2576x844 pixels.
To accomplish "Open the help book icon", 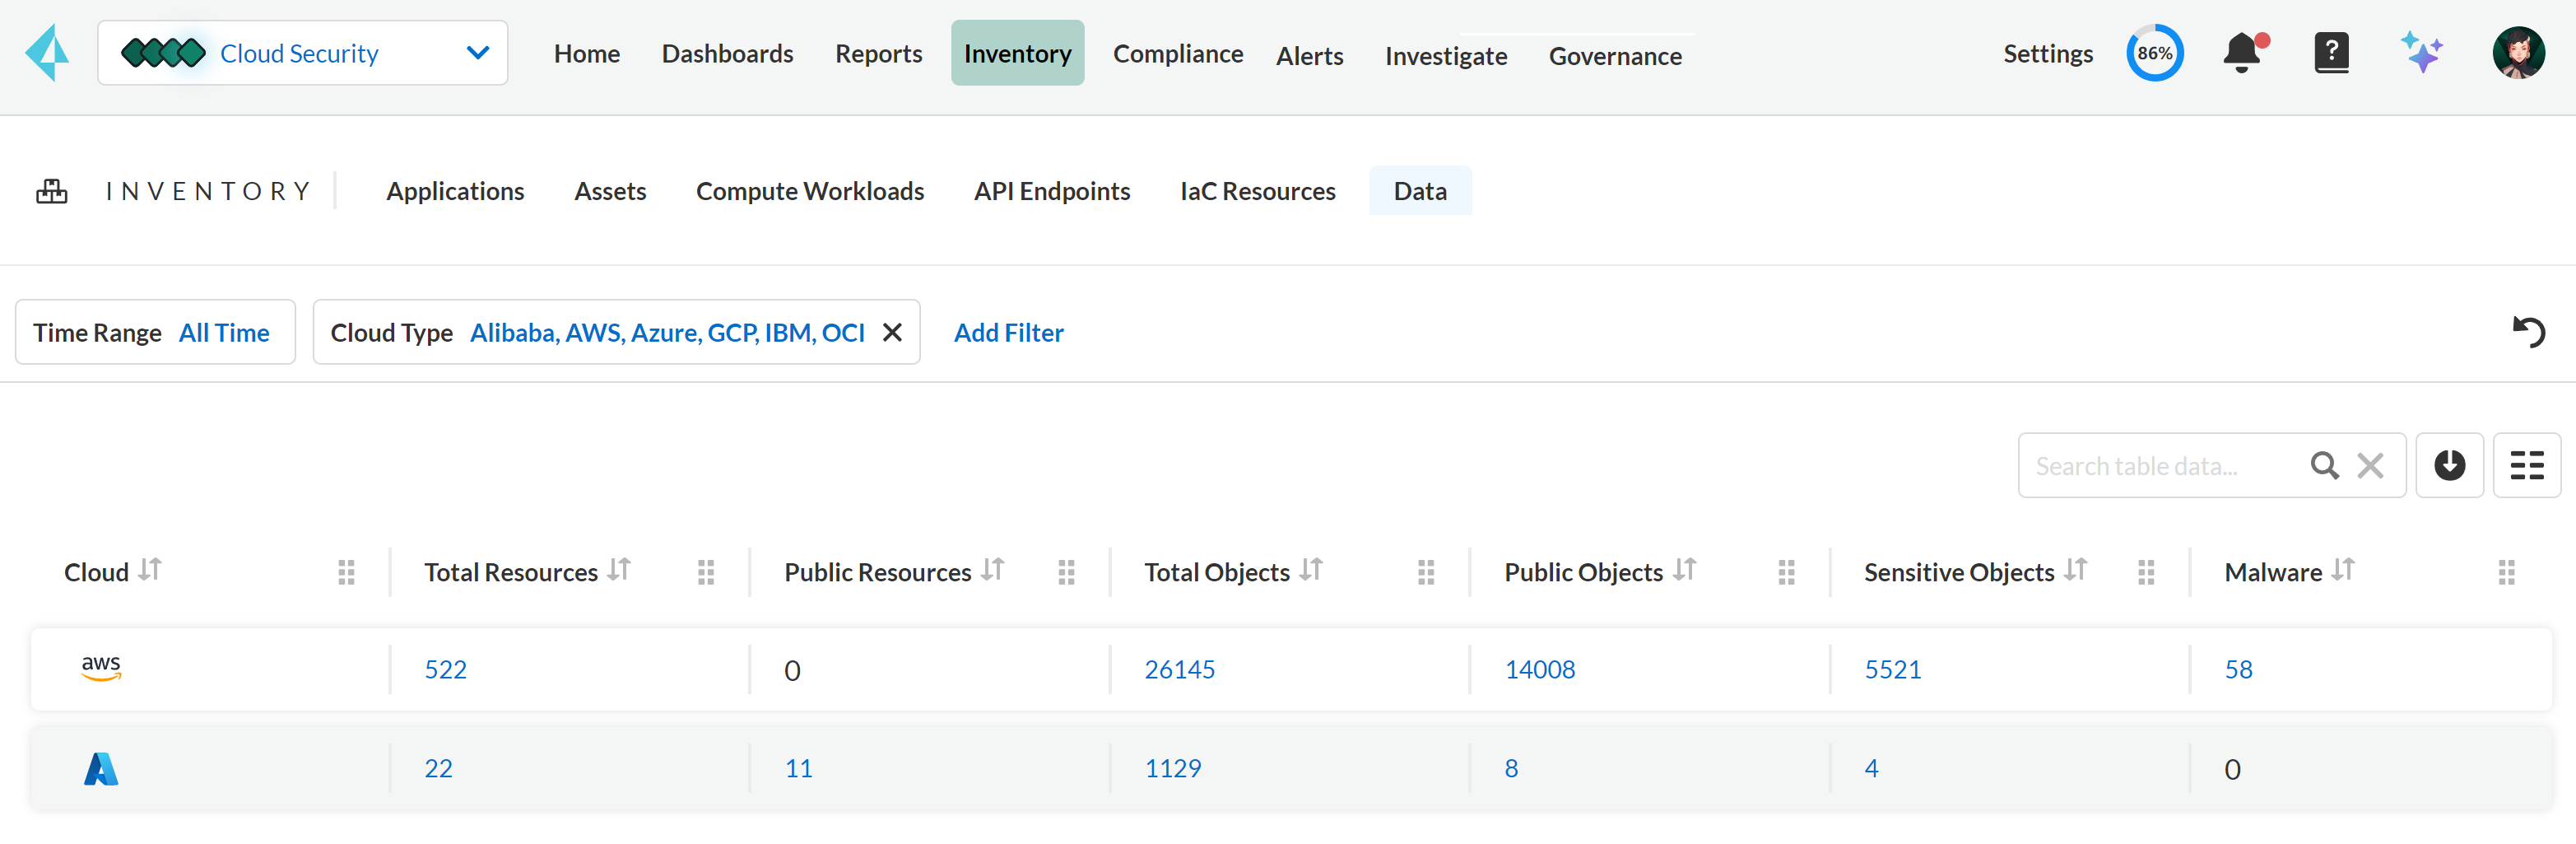I will click(2331, 53).
